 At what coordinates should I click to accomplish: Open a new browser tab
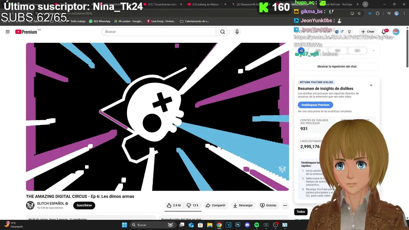365,4
